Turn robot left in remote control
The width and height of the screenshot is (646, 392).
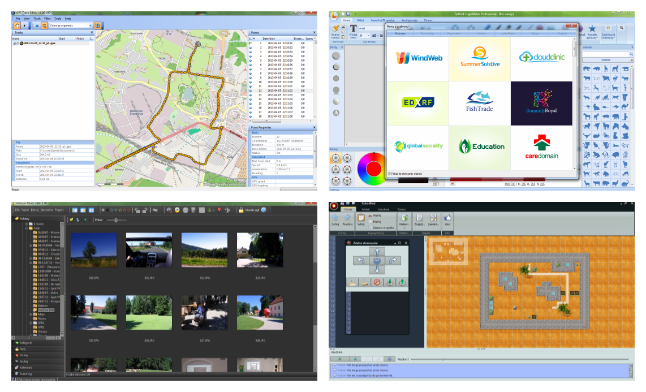click(361, 260)
